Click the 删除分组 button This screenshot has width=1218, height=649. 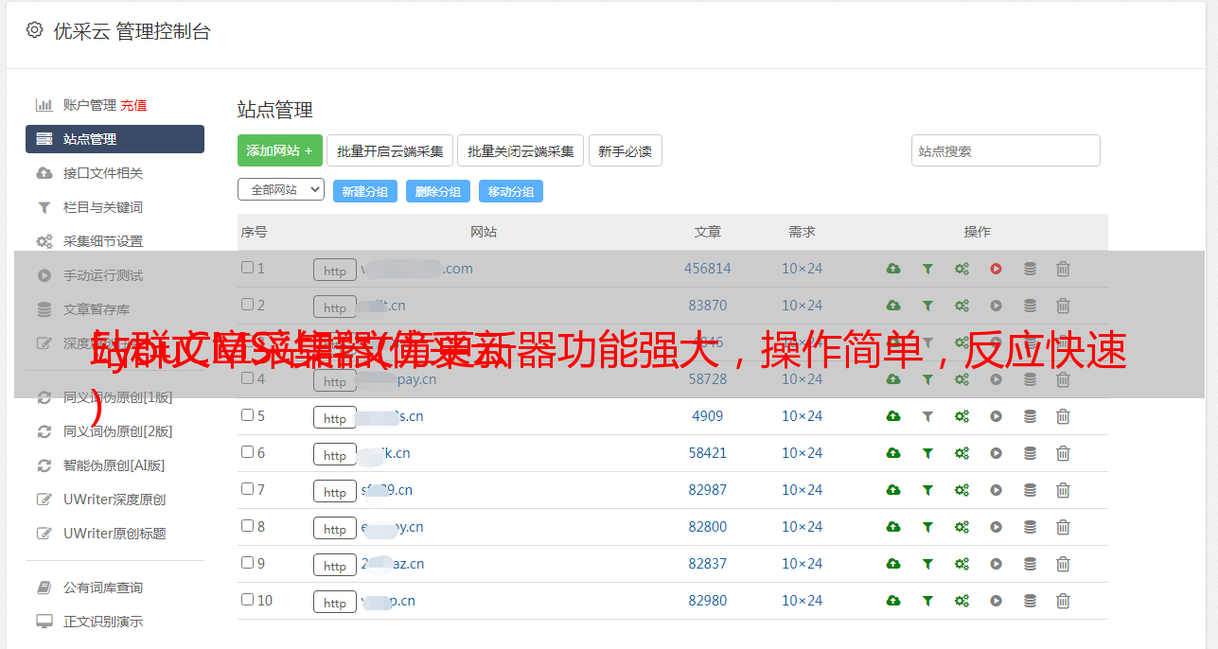pos(438,191)
